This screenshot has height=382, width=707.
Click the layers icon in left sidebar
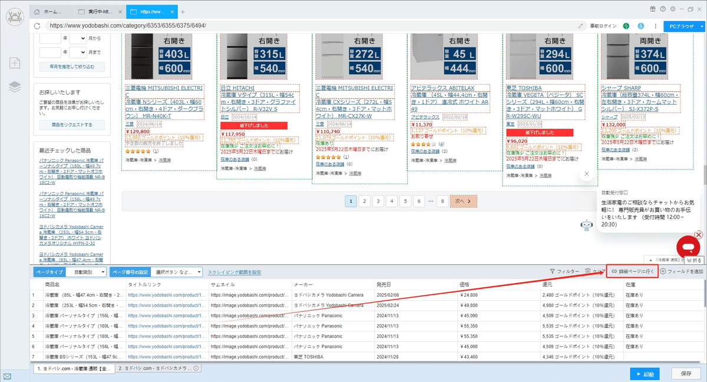[15, 87]
